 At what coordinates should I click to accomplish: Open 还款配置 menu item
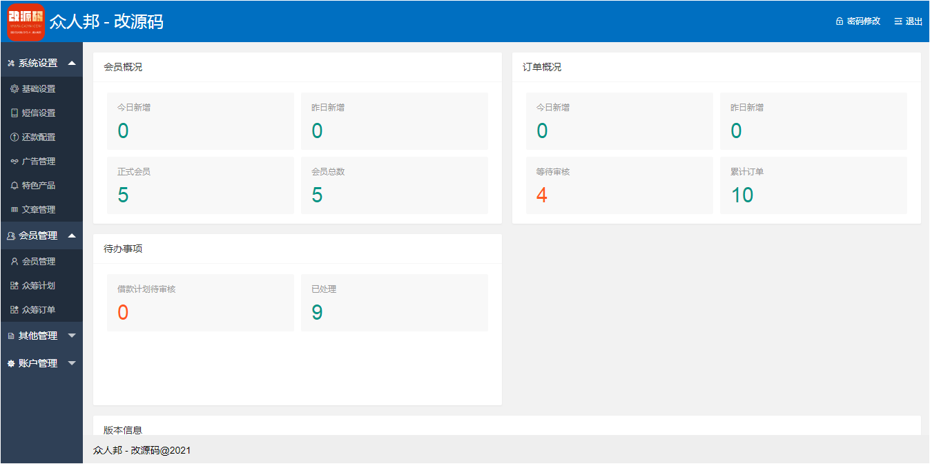point(41,137)
